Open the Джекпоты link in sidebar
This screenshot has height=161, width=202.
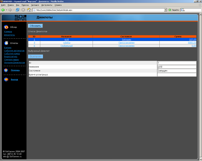tap(10, 35)
